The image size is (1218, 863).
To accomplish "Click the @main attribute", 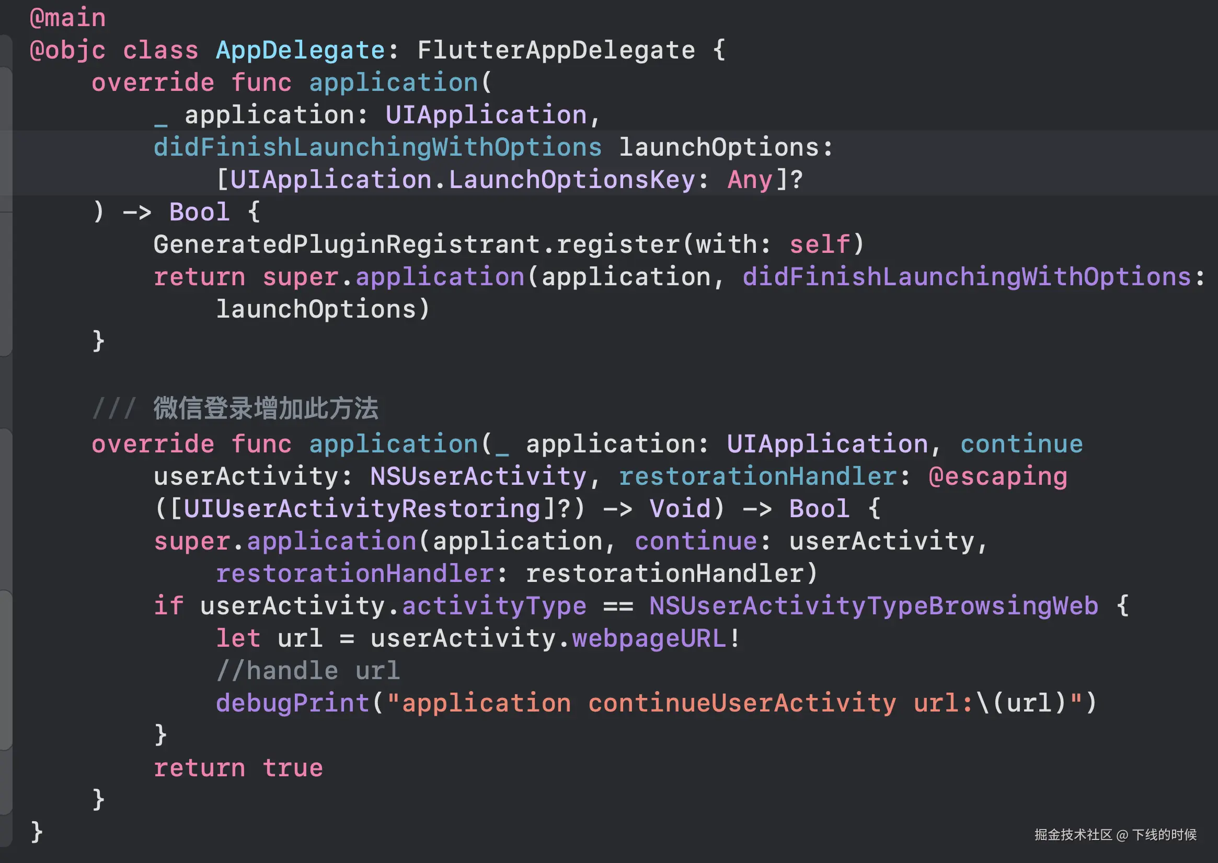I will [67, 18].
